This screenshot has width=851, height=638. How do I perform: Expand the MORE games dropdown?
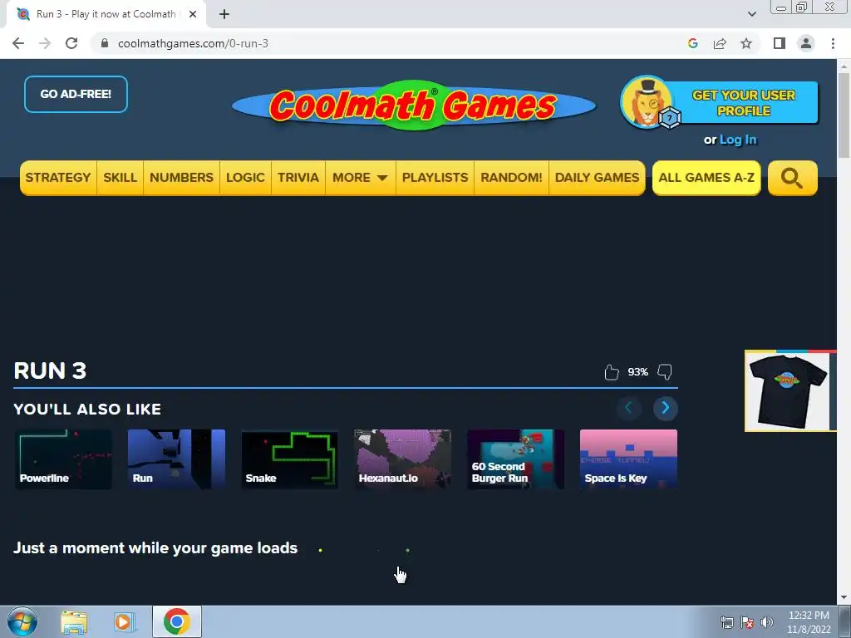pos(361,178)
